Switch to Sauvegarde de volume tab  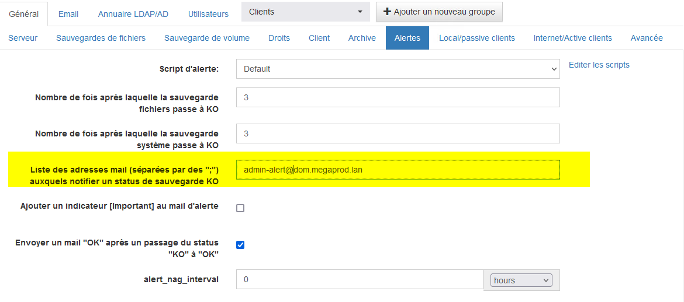click(x=207, y=38)
